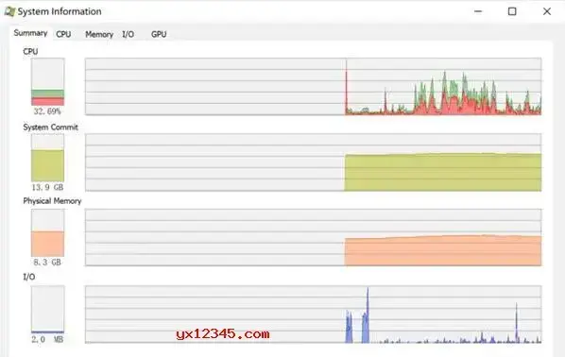Open the GPU tab

[159, 34]
